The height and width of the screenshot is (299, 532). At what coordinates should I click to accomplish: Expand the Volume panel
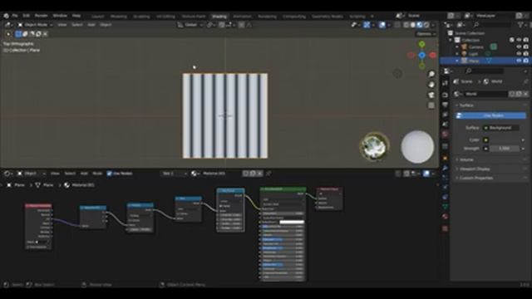point(466,159)
